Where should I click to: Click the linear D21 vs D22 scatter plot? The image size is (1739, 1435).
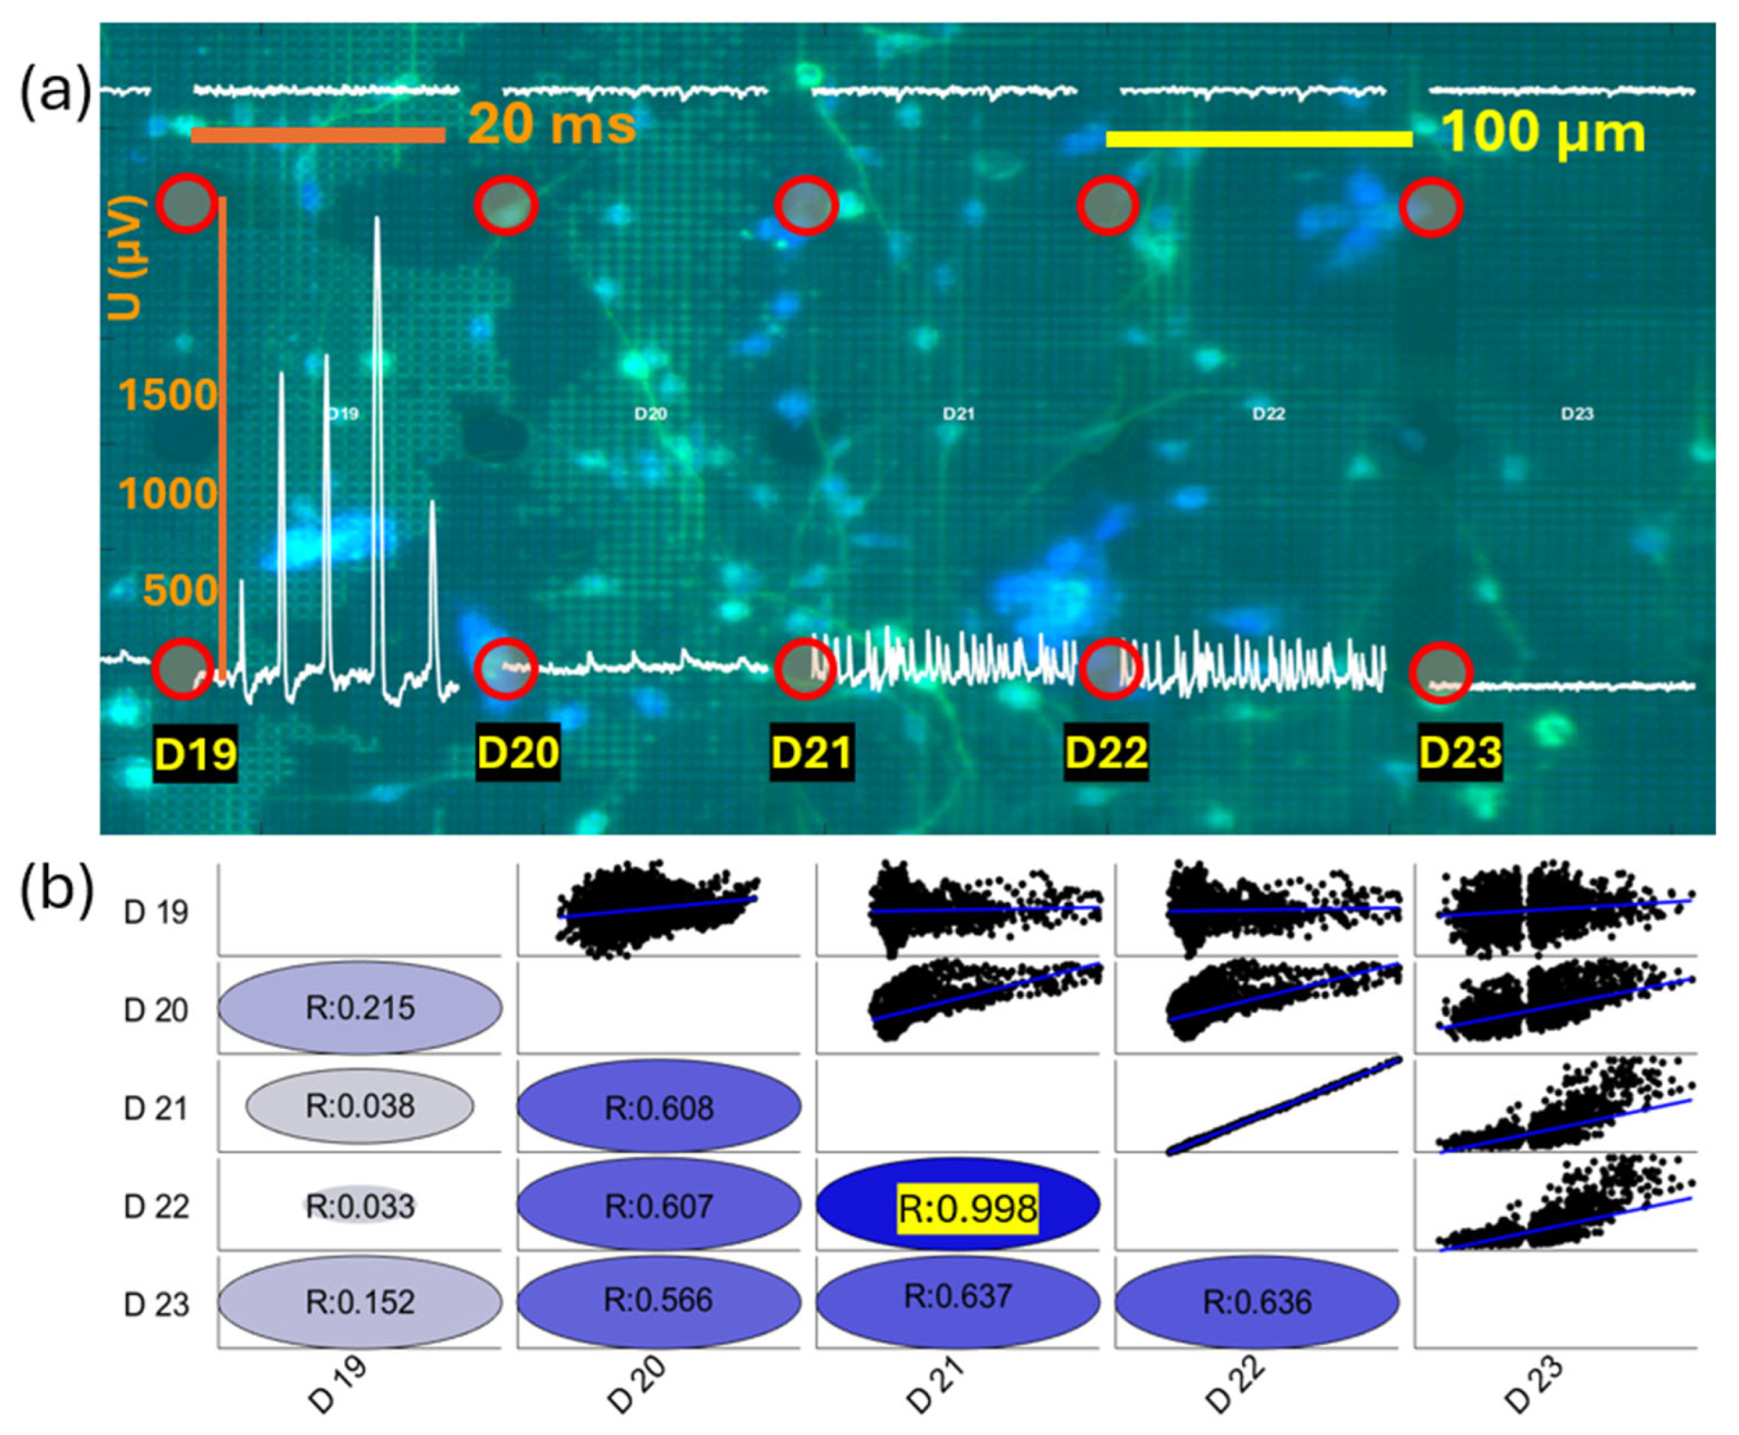[x=1285, y=1106]
